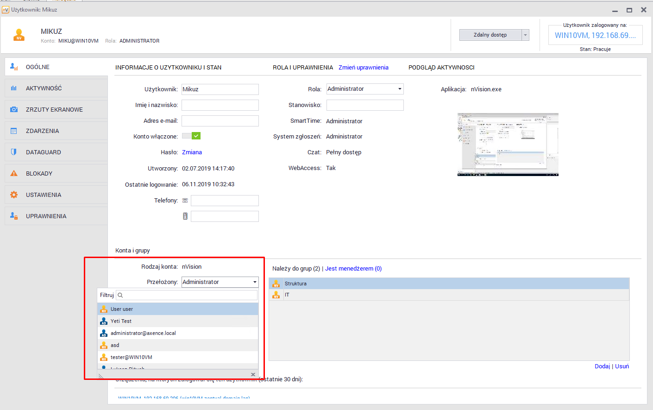Click the Zdarzenia calendar icon
653x410 pixels.
(x=14, y=131)
